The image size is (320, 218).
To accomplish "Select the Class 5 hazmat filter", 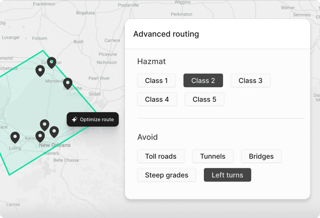I will pos(204,99).
